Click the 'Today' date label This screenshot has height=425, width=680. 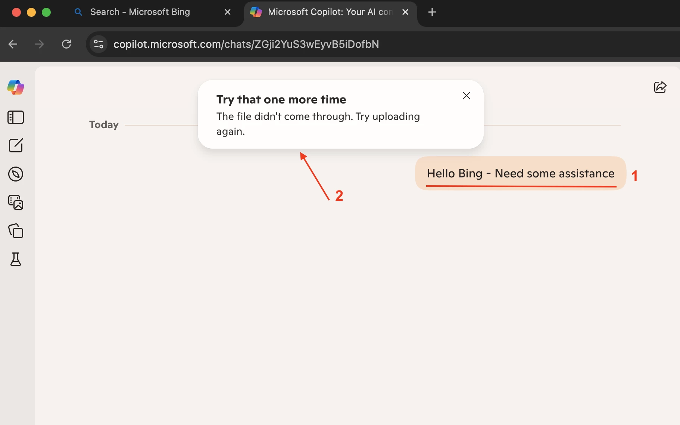tap(104, 124)
